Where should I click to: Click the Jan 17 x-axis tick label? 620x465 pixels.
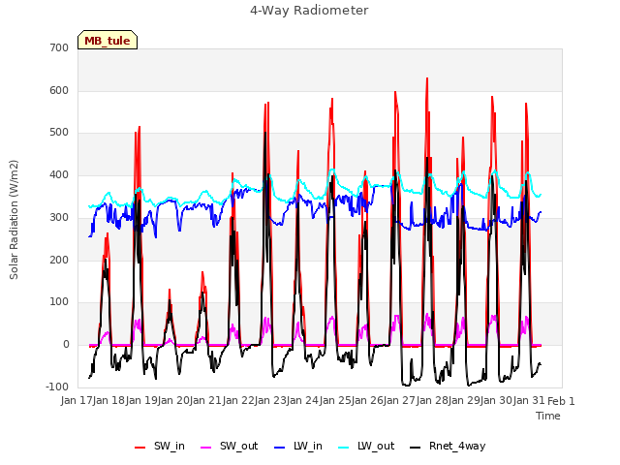click(x=77, y=401)
